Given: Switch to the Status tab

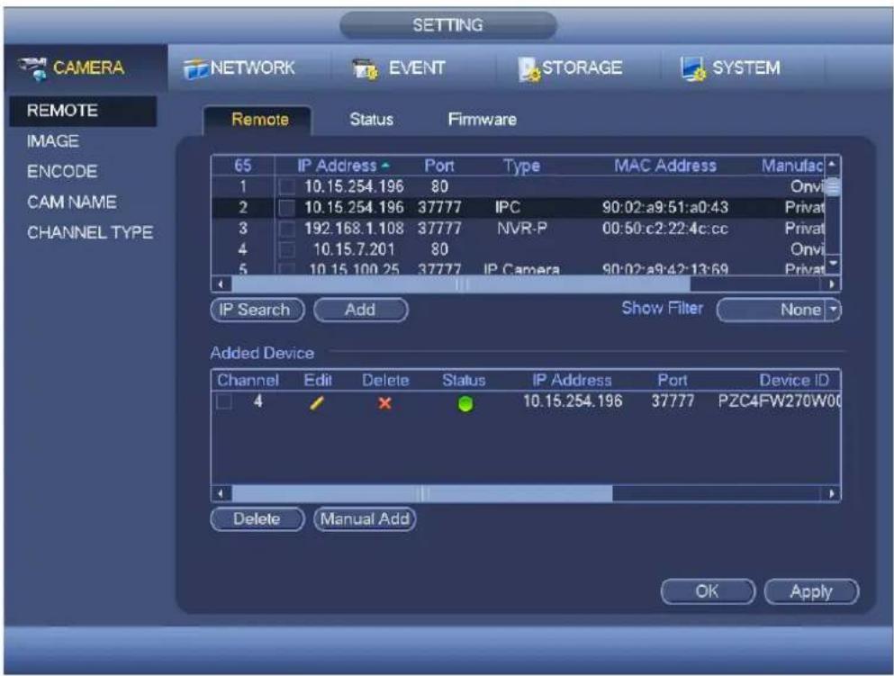Looking at the screenshot, I should point(371,119).
